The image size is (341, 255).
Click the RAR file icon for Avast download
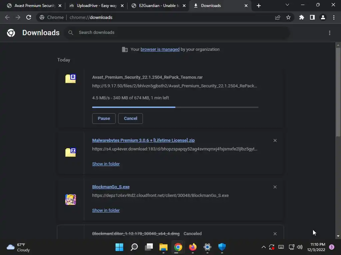[71, 78]
